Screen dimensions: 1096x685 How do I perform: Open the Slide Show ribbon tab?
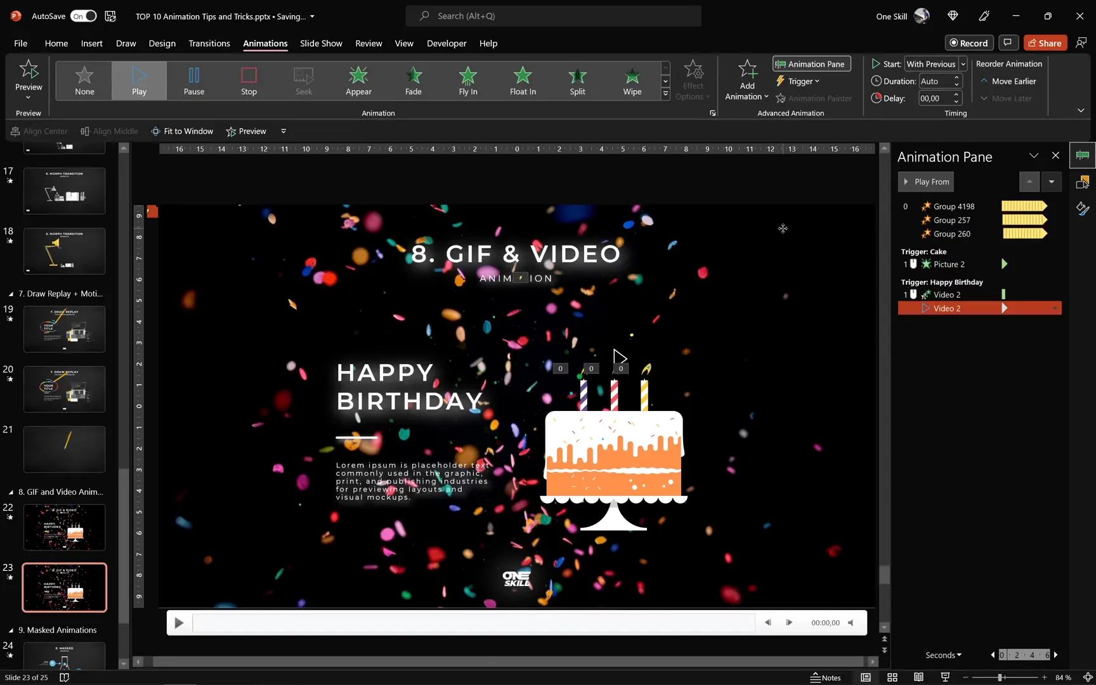(321, 43)
